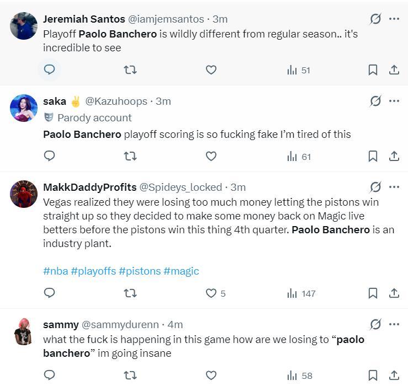Repost the saka Parody account tweet
The height and width of the screenshot is (386, 408).
pyautogui.click(x=130, y=157)
